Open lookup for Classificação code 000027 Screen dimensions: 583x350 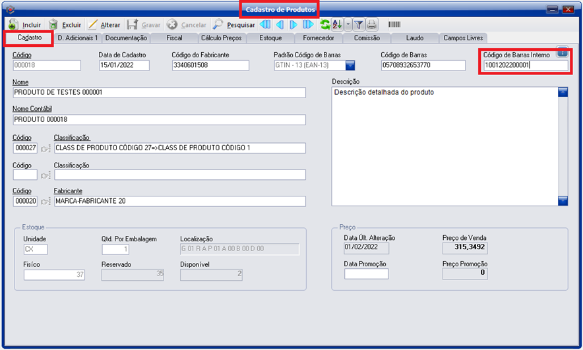(x=46, y=148)
